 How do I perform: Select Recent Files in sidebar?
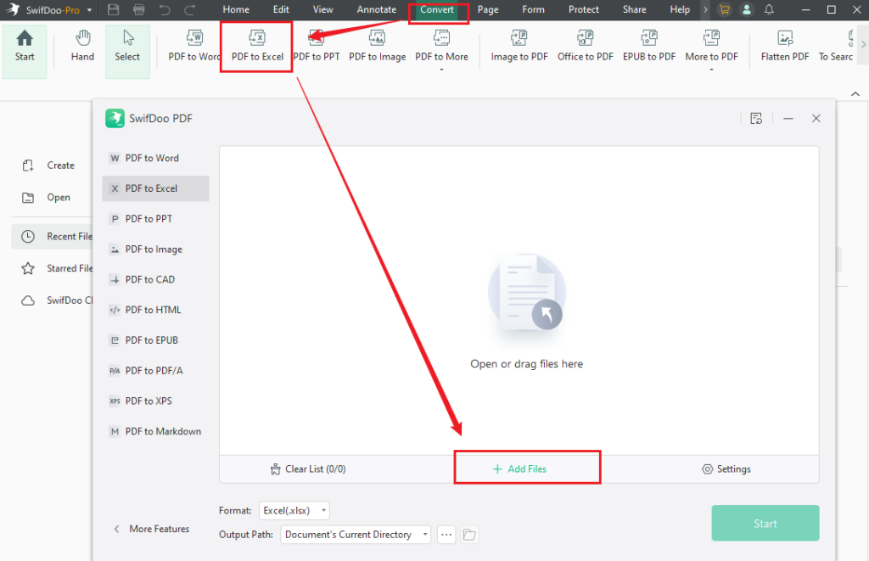click(x=52, y=237)
